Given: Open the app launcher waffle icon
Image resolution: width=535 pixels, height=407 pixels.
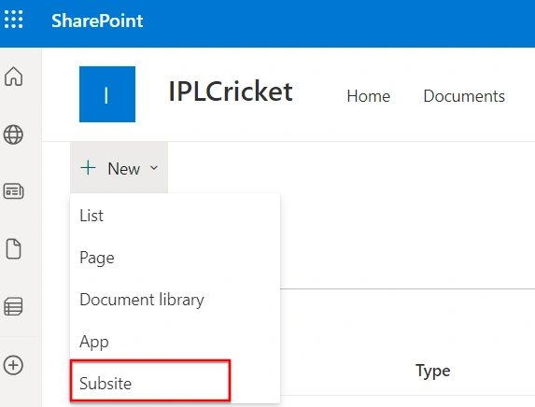Looking at the screenshot, I should pos(14,19).
